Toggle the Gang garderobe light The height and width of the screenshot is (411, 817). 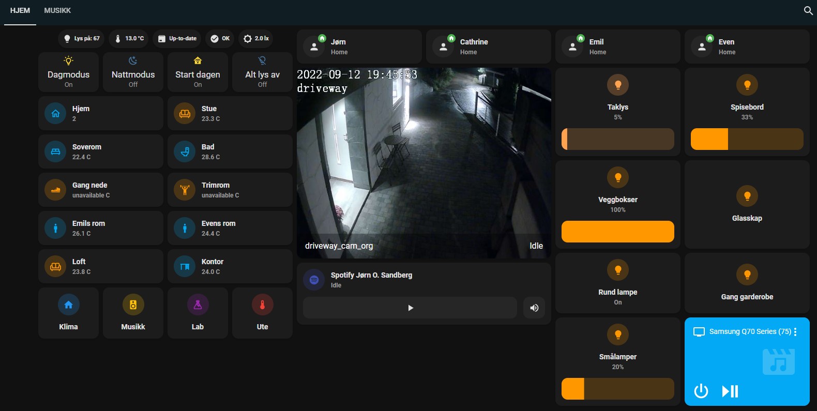click(x=747, y=275)
